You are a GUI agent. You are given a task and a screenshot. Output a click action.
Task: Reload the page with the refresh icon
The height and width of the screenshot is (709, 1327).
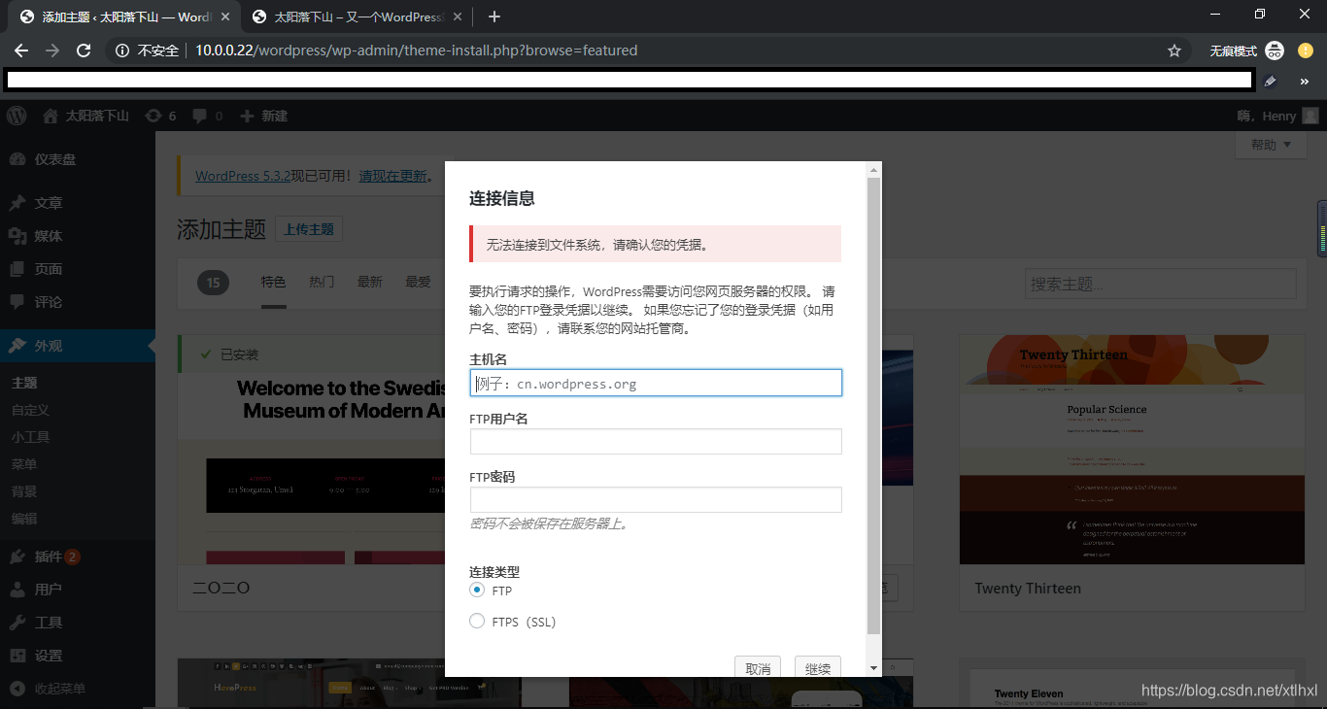(x=84, y=51)
